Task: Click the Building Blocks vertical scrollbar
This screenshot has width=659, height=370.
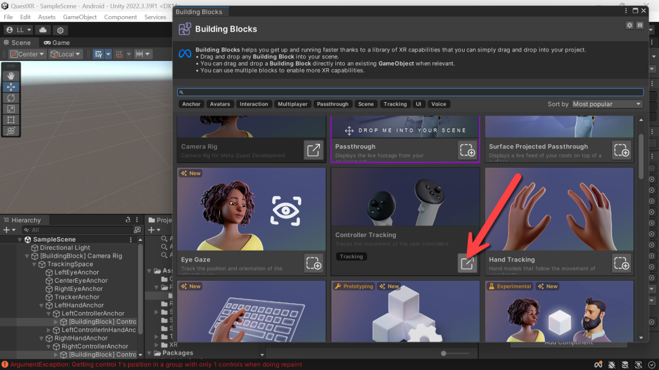Action: pos(641,156)
